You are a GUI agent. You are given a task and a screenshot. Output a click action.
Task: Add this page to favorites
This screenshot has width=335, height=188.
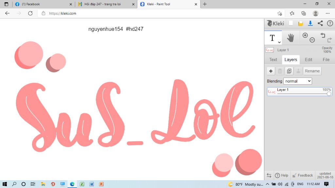pyautogui.click(x=279, y=13)
